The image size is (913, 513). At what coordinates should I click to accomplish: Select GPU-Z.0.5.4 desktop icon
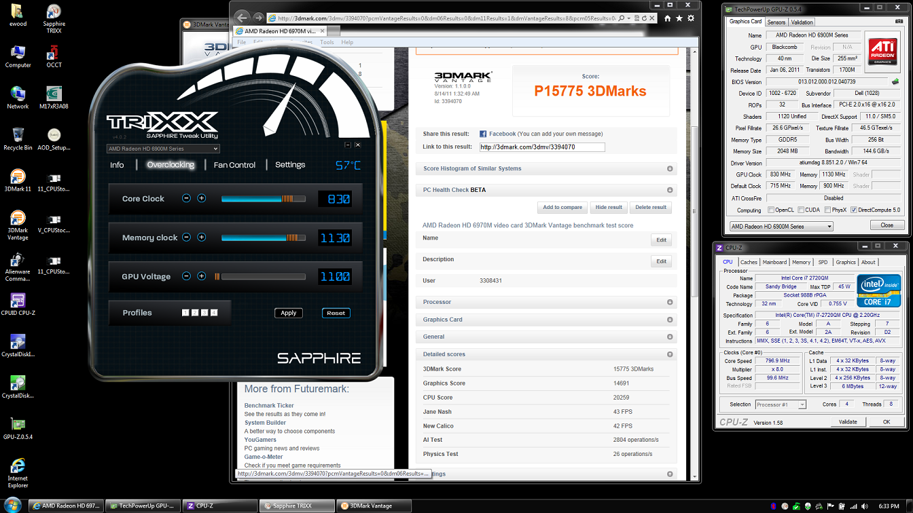point(18,428)
